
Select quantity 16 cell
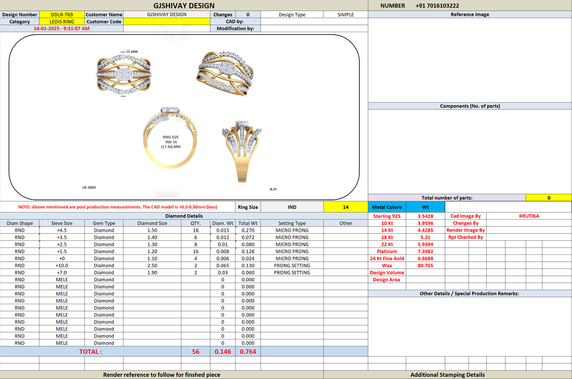(x=196, y=251)
